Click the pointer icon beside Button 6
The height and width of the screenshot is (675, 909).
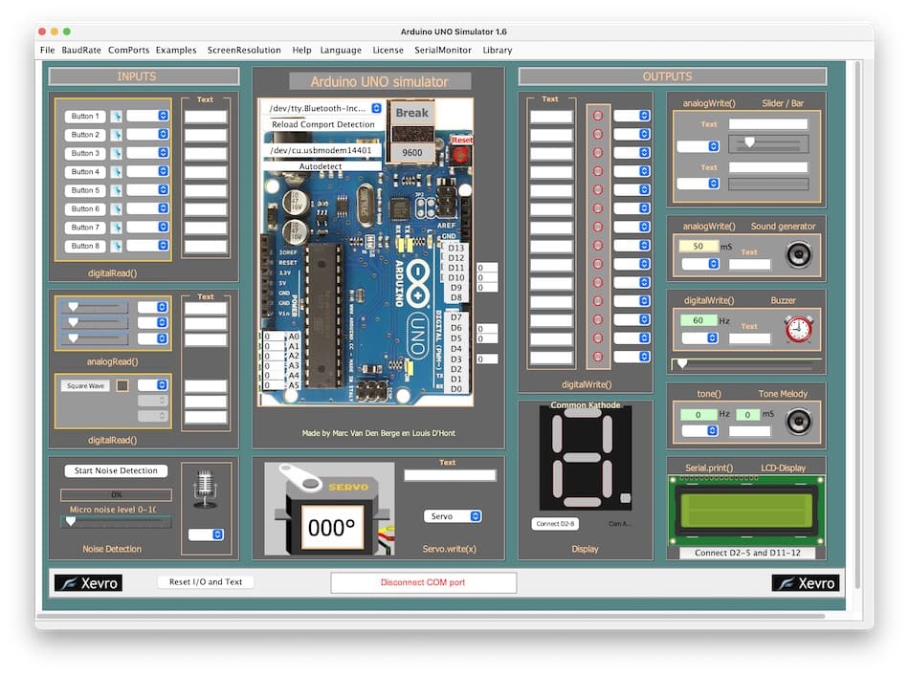[x=117, y=209]
